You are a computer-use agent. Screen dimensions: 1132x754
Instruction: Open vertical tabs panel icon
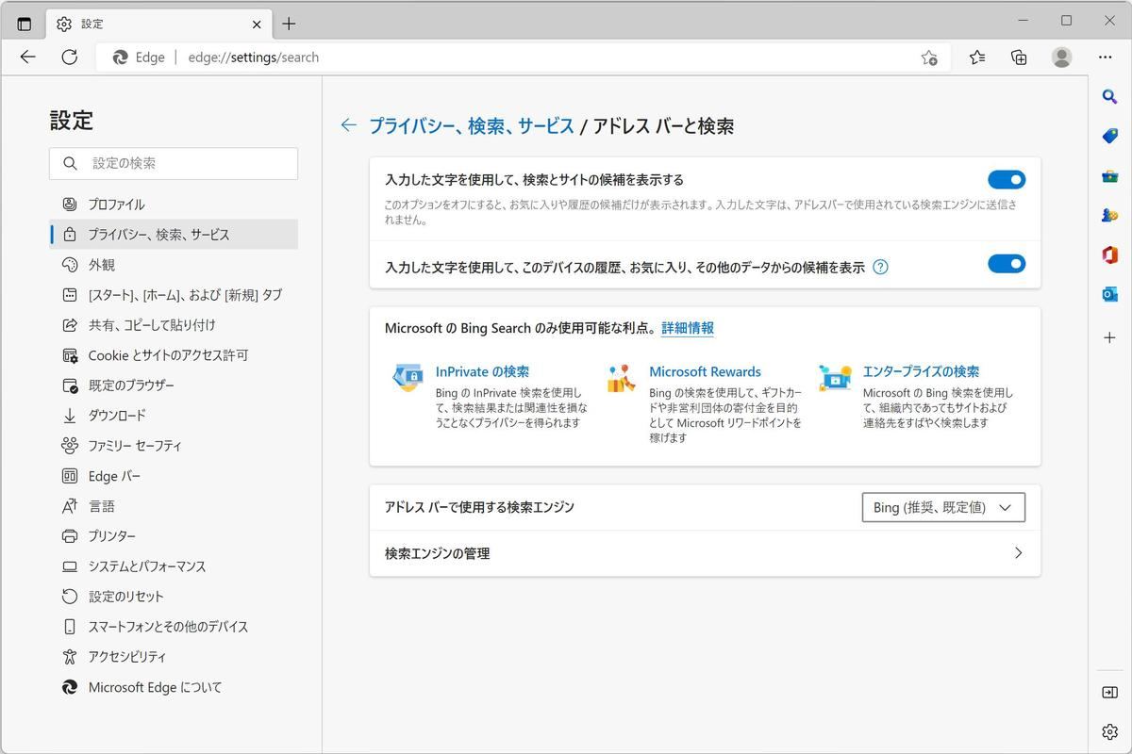[25, 24]
